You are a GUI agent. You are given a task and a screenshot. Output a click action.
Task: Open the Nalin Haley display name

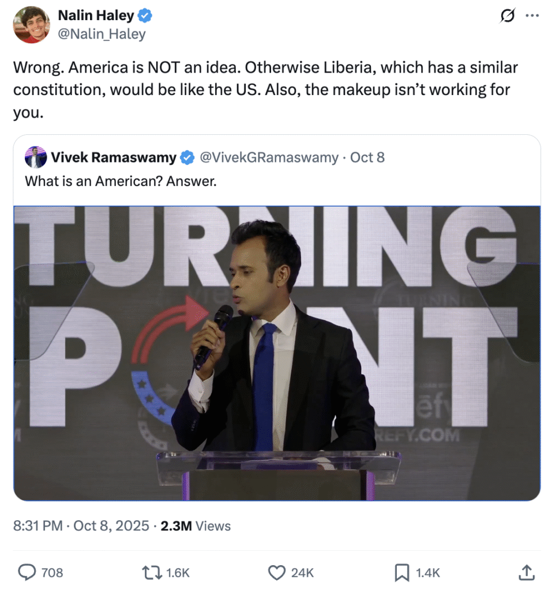[96, 17]
